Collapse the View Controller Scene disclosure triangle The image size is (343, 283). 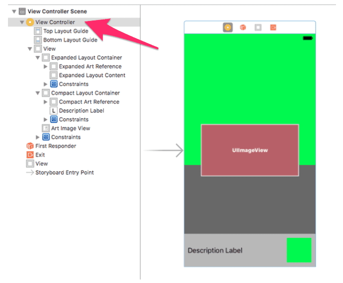coord(14,11)
